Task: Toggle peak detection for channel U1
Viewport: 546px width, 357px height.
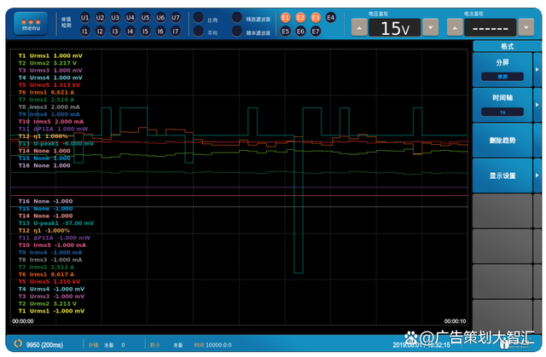Action: (x=84, y=18)
